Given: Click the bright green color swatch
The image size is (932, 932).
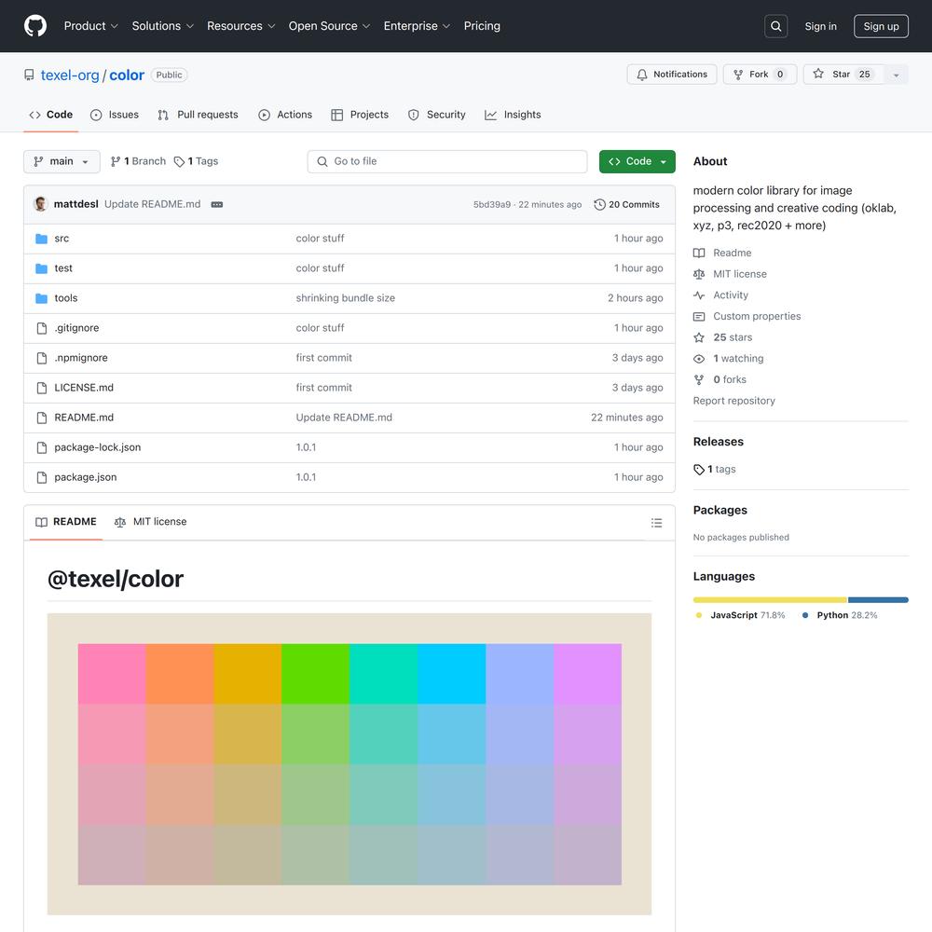Looking at the screenshot, I should 315,674.
